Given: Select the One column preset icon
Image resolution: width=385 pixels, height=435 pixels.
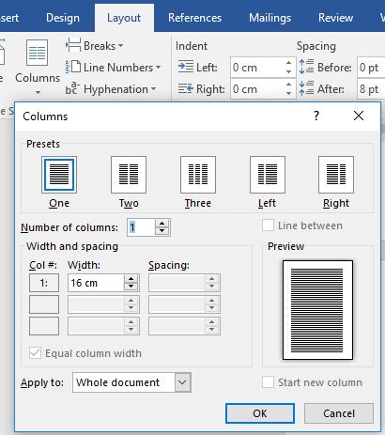Looking at the screenshot, I should click(59, 175).
